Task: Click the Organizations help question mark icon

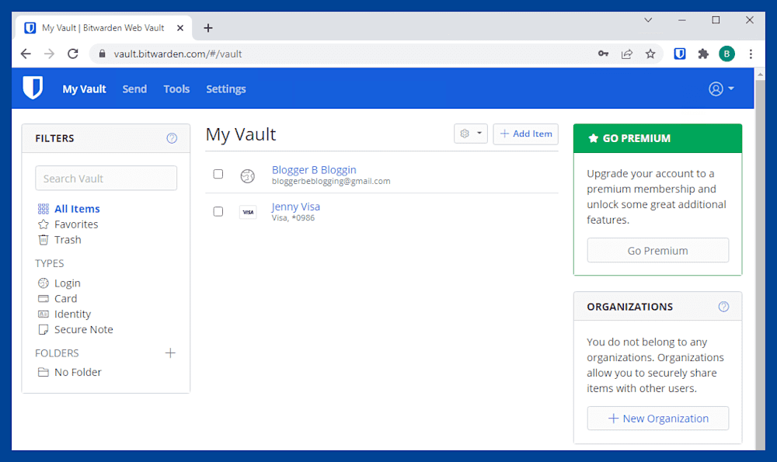Action: [723, 307]
